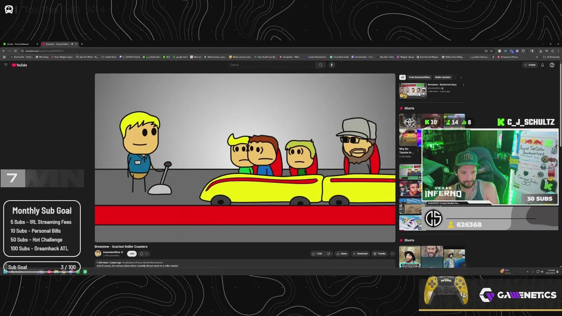
Task: Click the Brewstew roller coaster video player
Action: click(245, 158)
